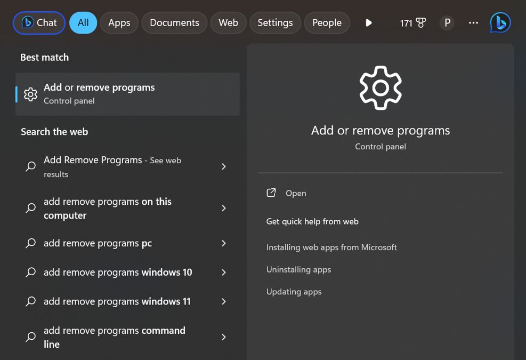Viewport: 526px width, 360px height.
Task: Expand 'add remove programs command line' chevron
Action: click(x=224, y=337)
